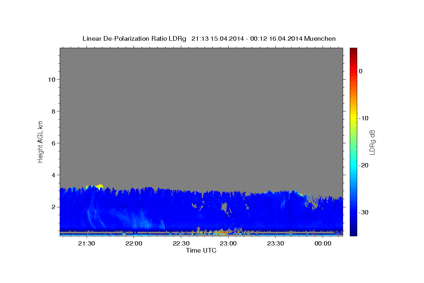Viewport: 424px width, 283px height.
Task: Click the '21:30' time tick label
Action: tap(86, 243)
